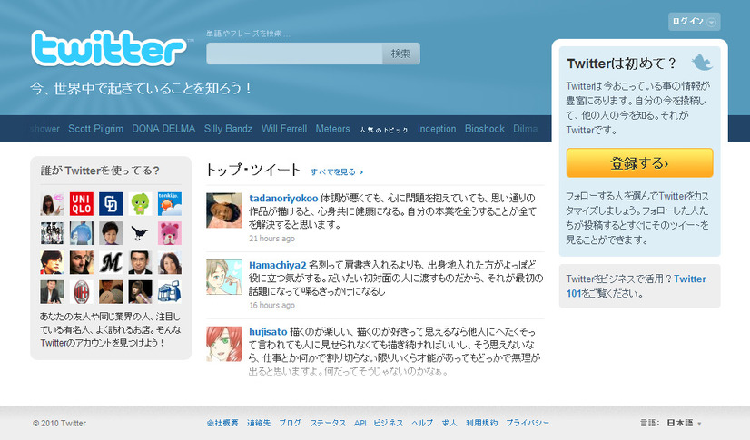Open the 連絡先 footer link
This screenshot has height=440, width=750.
pyautogui.click(x=259, y=423)
